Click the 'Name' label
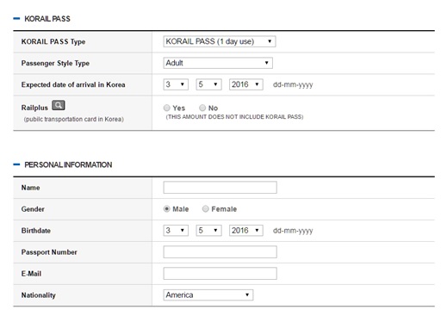Viewport: 447px width, 316px height. pyautogui.click(x=30, y=188)
